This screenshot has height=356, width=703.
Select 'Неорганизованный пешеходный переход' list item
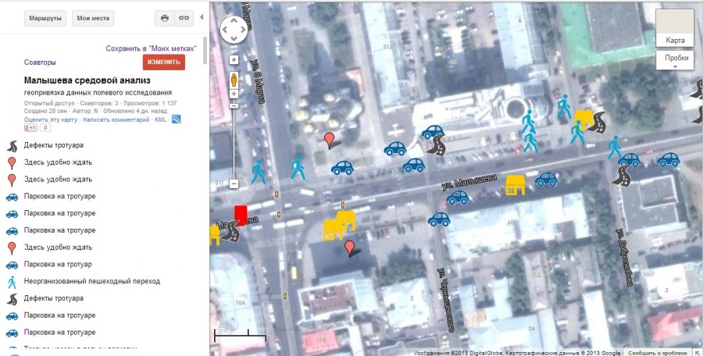point(91,281)
